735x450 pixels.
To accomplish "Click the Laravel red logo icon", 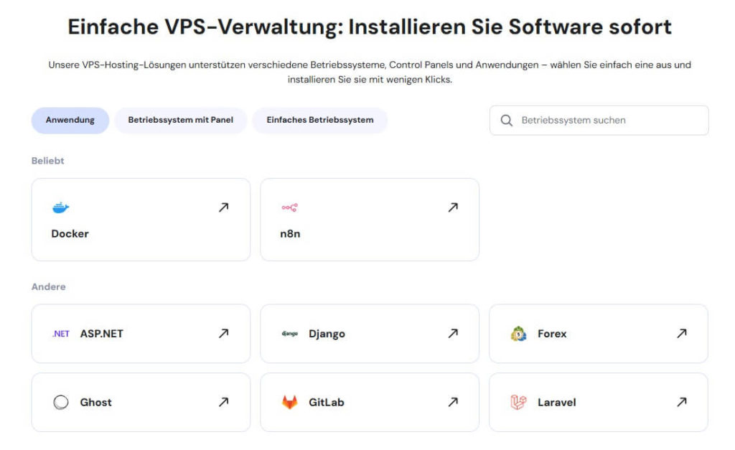I will click(x=518, y=403).
